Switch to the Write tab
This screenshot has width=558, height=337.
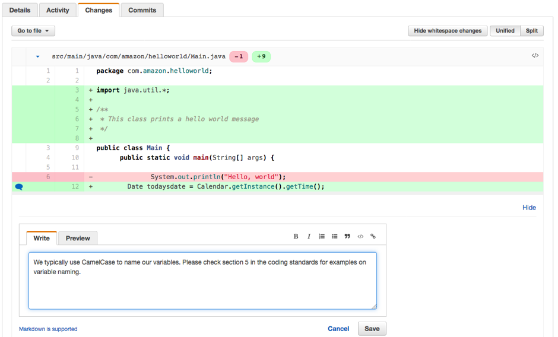[x=42, y=238]
